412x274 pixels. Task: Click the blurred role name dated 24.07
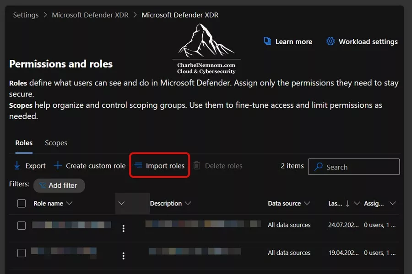pyautogui.click(x=72, y=225)
